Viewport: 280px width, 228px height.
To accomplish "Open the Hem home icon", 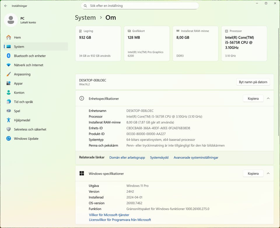I will coord(9,37).
